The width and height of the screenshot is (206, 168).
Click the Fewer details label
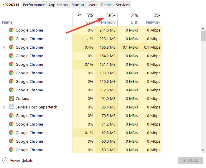click(x=22, y=161)
